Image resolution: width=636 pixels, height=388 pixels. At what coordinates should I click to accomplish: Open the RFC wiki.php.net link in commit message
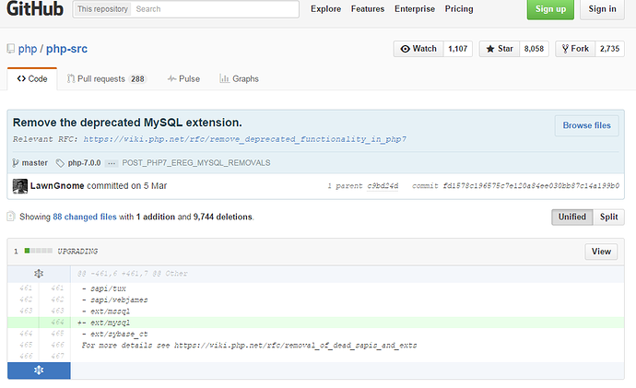click(x=245, y=139)
